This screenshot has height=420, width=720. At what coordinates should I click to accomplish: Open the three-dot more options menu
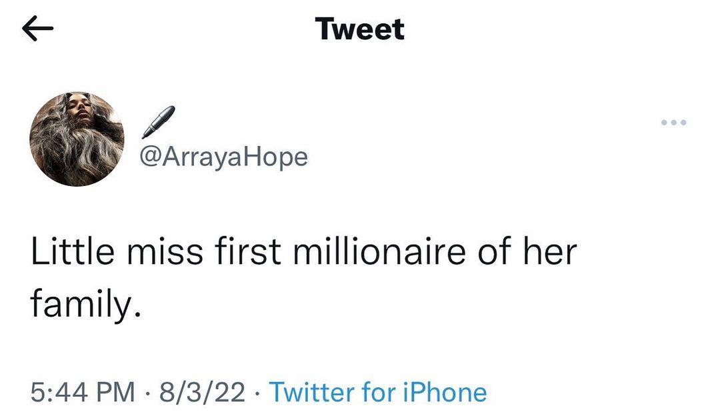pos(673,123)
